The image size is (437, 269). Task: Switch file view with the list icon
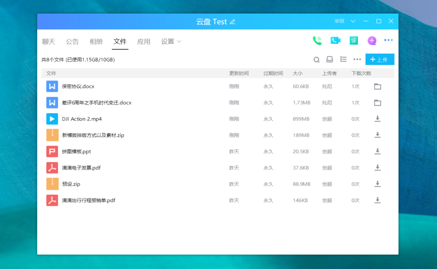click(x=343, y=60)
